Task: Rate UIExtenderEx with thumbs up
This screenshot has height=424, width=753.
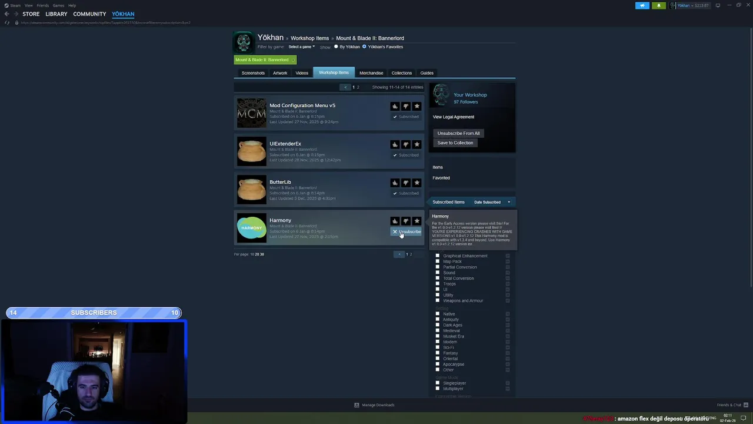Action: pyautogui.click(x=395, y=144)
